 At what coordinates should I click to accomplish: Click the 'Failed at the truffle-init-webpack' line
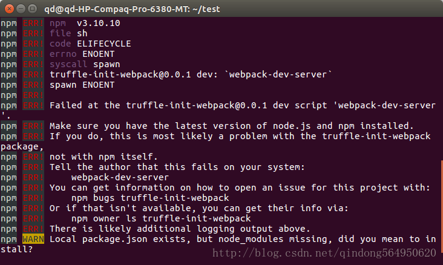(x=243, y=105)
